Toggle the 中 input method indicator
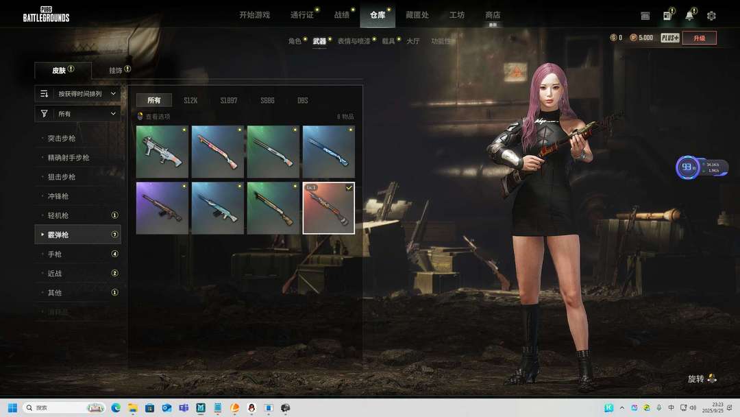 tap(671, 407)
